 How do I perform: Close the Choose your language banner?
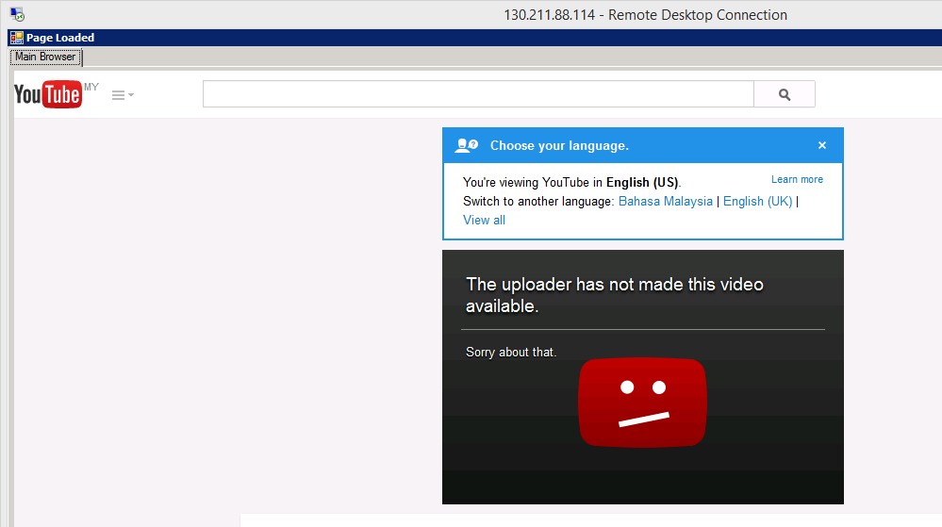(822, 145)
